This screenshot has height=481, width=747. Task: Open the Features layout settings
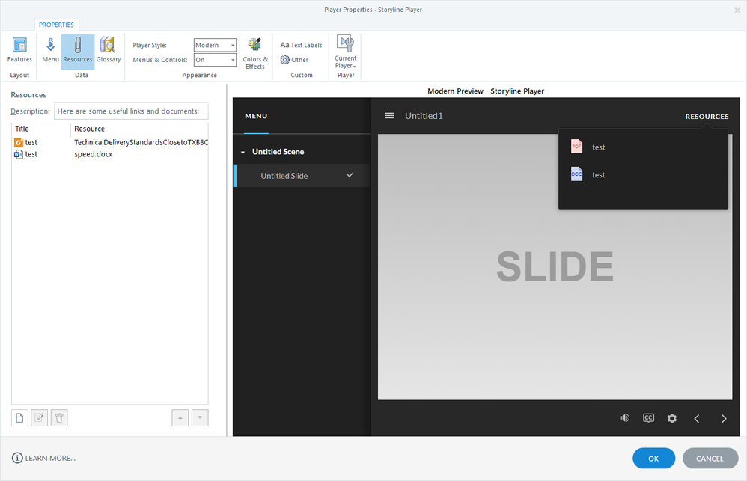tap(19, 50)
